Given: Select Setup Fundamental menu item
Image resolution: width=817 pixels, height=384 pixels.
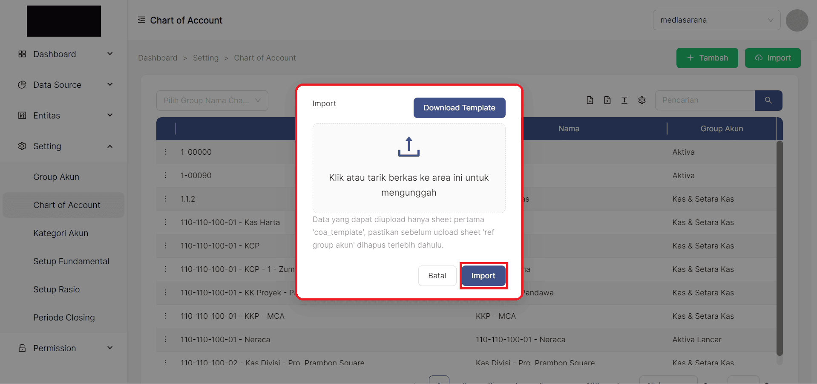Looking at the screenshot, I should (x=71, y=261).
